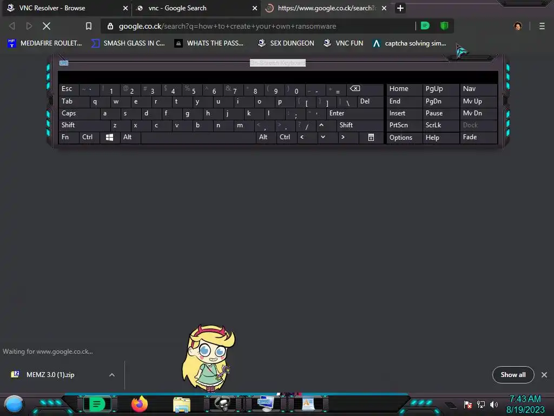Screen dimensions: 554x416
Task: Open the skull icon taskbar app
Action: [x=222, y=404]
